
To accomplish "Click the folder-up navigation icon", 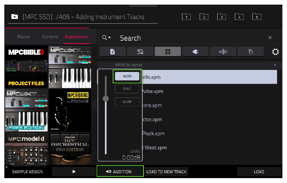I will [15, 17].
